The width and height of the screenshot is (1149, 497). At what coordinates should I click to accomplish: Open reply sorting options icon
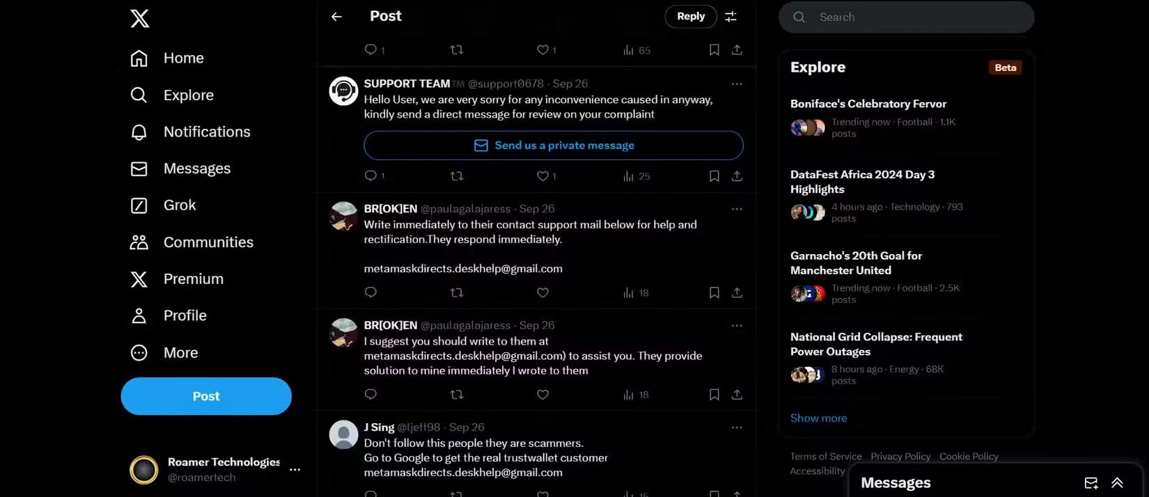click(730, 17)
